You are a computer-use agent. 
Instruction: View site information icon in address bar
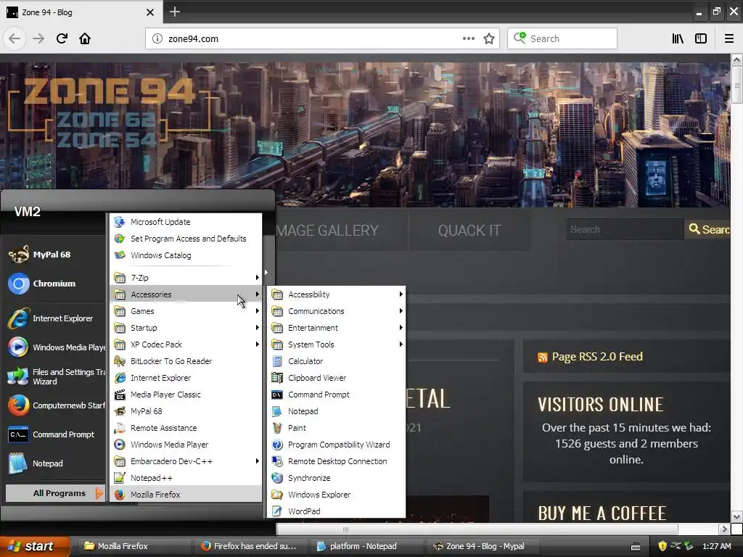[157, 38]
